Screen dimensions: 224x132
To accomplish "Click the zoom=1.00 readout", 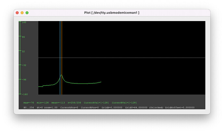I will coord(51,108).
